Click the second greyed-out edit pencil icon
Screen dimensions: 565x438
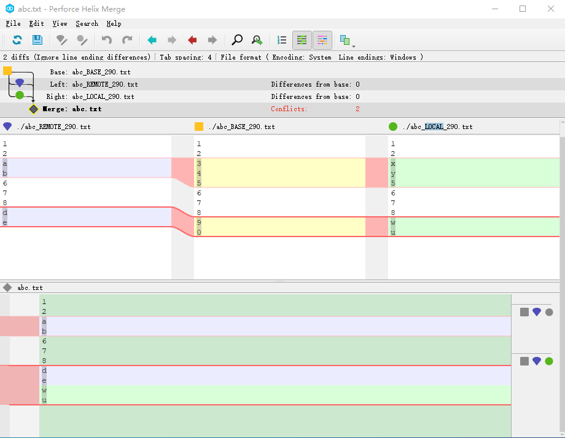coord(82,40)
